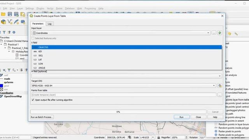Viewport: 249px width, 140px height.
Task: Click the New Spatialite Layer feather icon
Action: click(16, 22)
